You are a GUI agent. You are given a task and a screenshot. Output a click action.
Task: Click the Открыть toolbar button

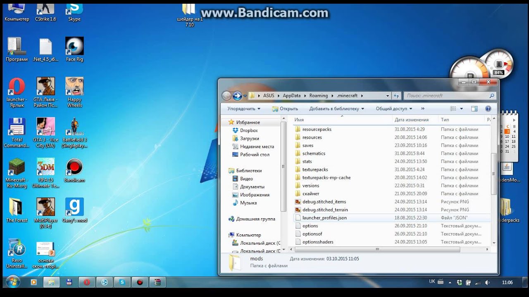click(x=285, y=109)
